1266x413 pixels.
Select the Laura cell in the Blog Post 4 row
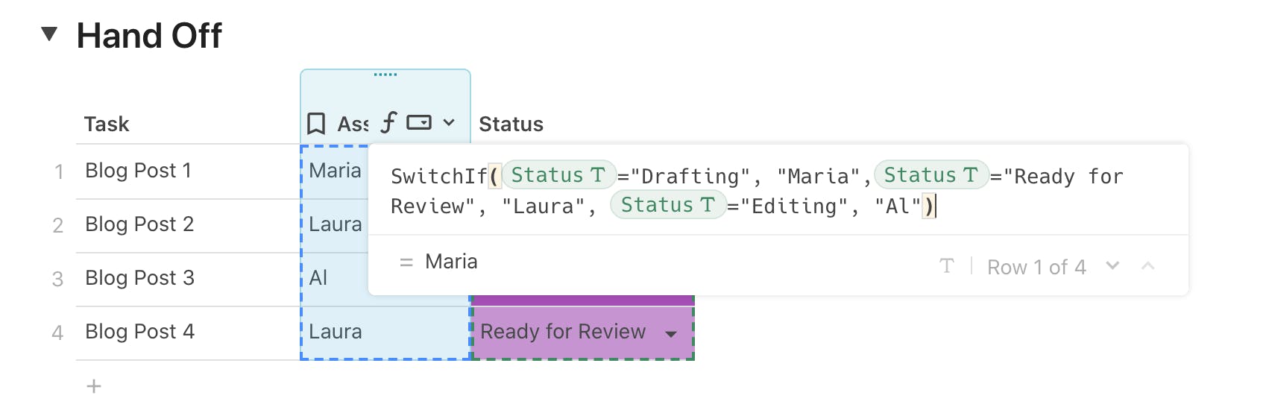coord(385,332)
